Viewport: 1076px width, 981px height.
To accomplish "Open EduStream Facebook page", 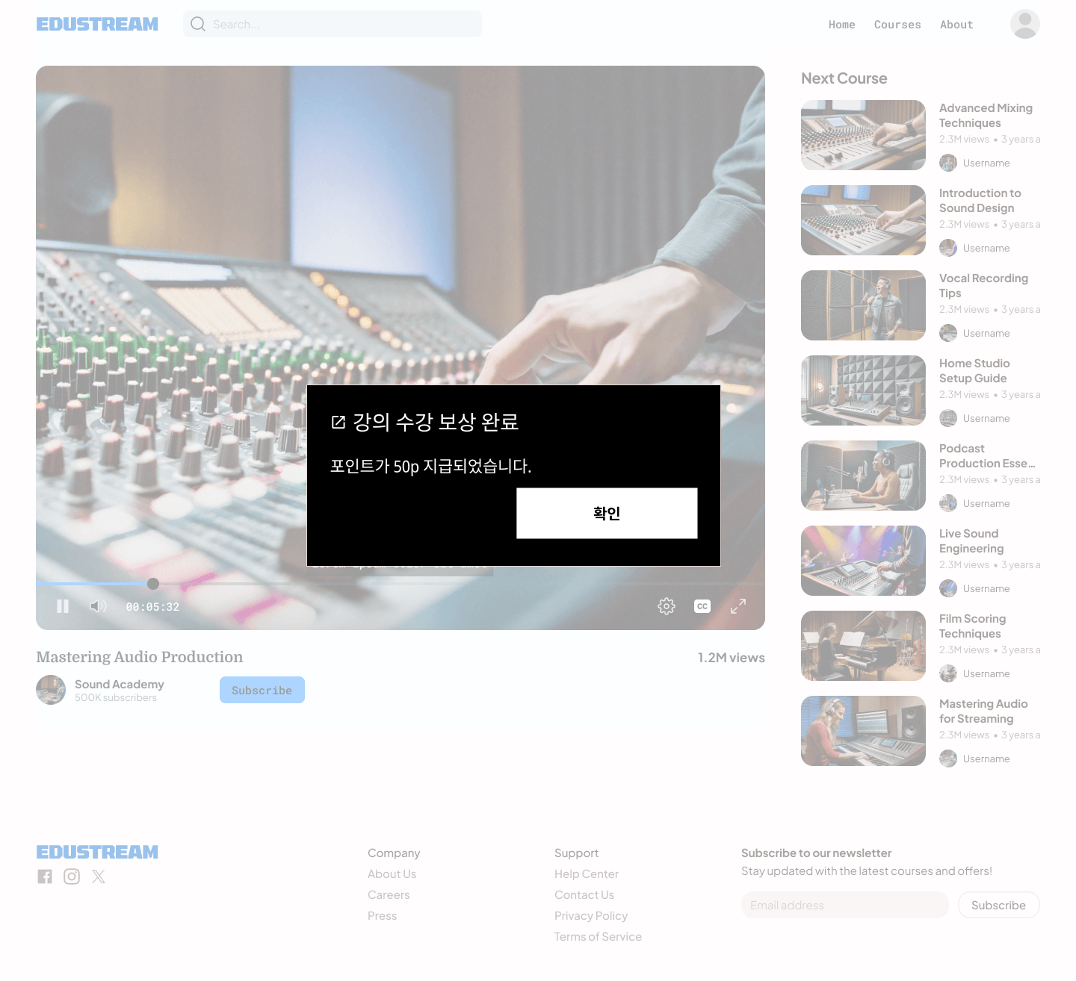I will click(x=45, y=876).
